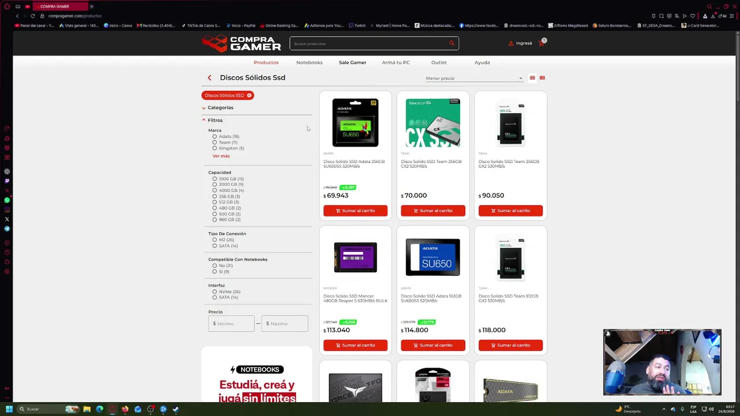The width and height of the screenshot is (740, 416).
Task: Click Ingresá to log in
Action: tap(520, 43)
